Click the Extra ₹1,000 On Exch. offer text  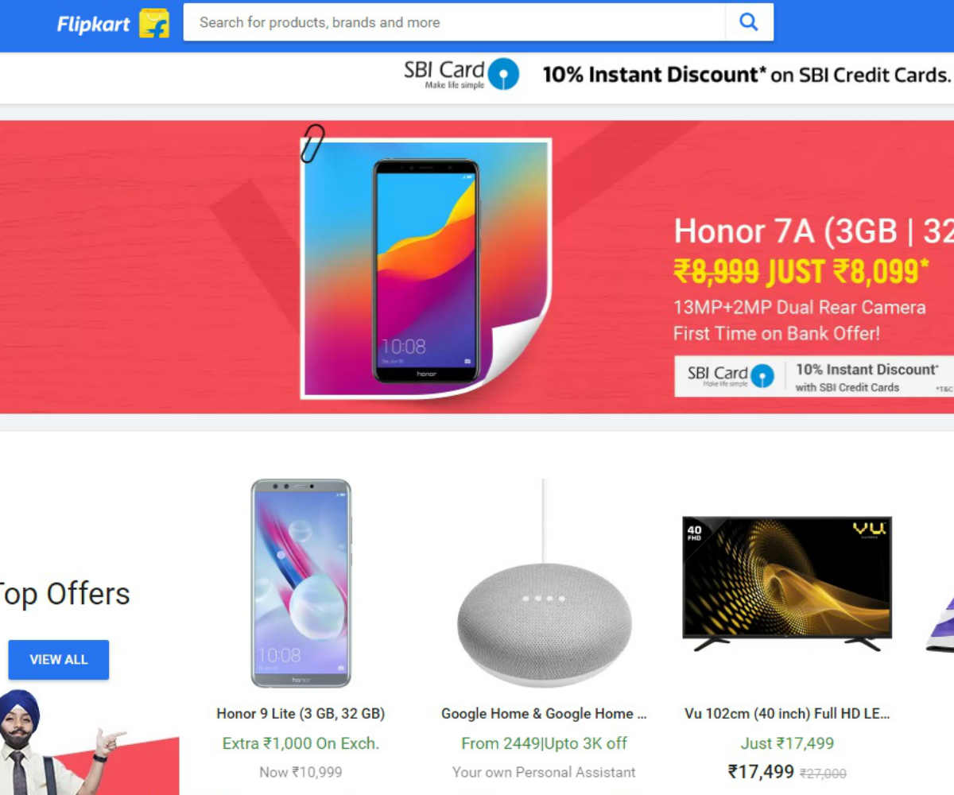coord(301,743)
